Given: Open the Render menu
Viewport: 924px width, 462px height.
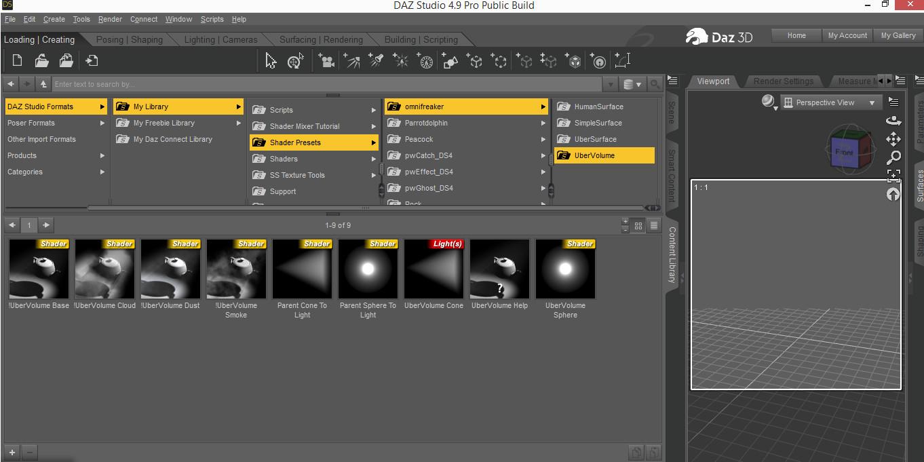Looking at the screenshot, I should [110, 19].
